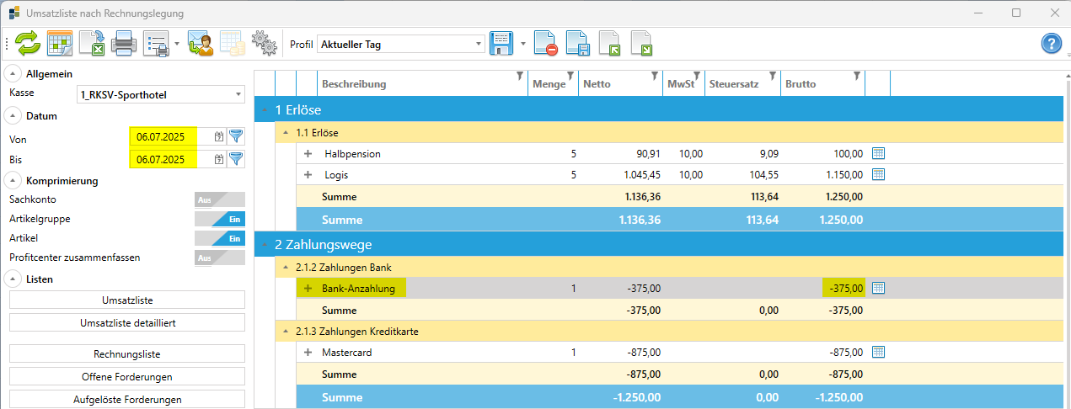The height and width of the screenshot is (409, 1071).
Task: Enable Profitcenter zusammenfassen toggle
Action: tap(219, 258)
